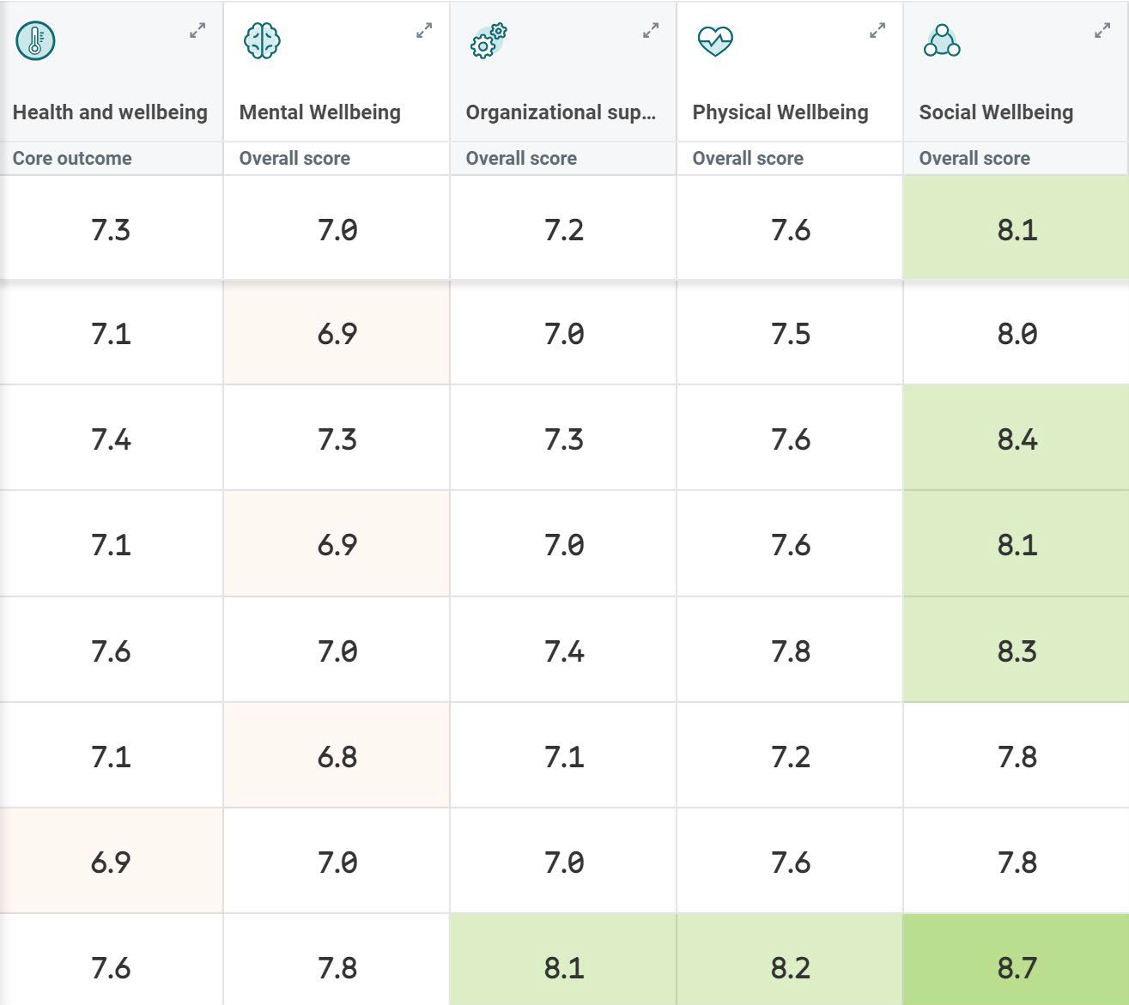1129x1005 pixels.
Task: Expand the Health and wellbeing column
Action: point(197,31)
